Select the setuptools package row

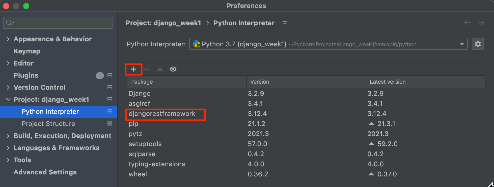pos(306,144)
